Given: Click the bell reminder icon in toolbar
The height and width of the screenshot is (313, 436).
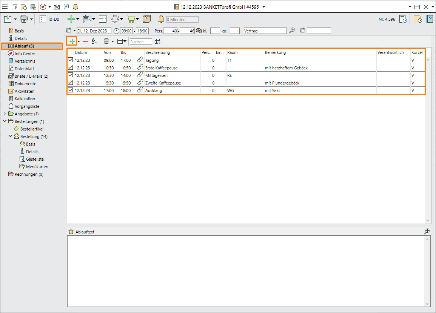Looking at the screenshot, I should (x=161, y=19).
